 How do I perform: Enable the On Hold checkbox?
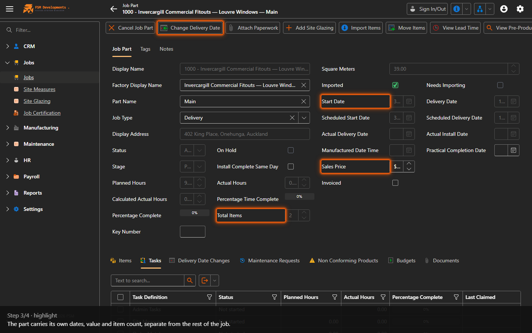(291, 150)
